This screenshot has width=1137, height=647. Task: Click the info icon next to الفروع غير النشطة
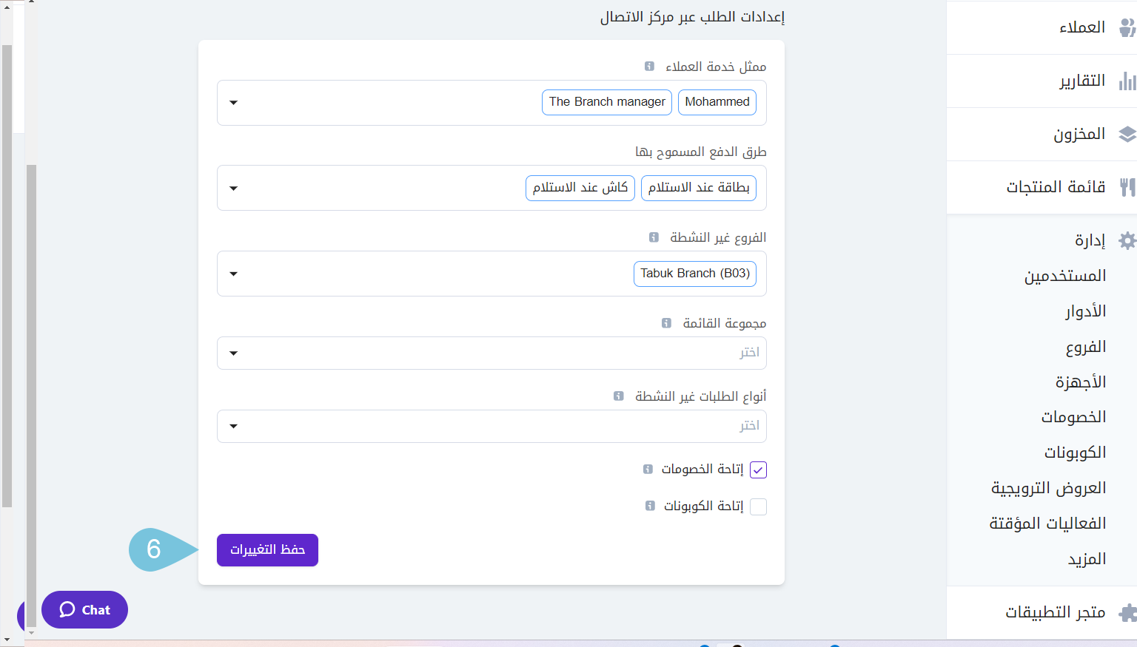[653, 237]
